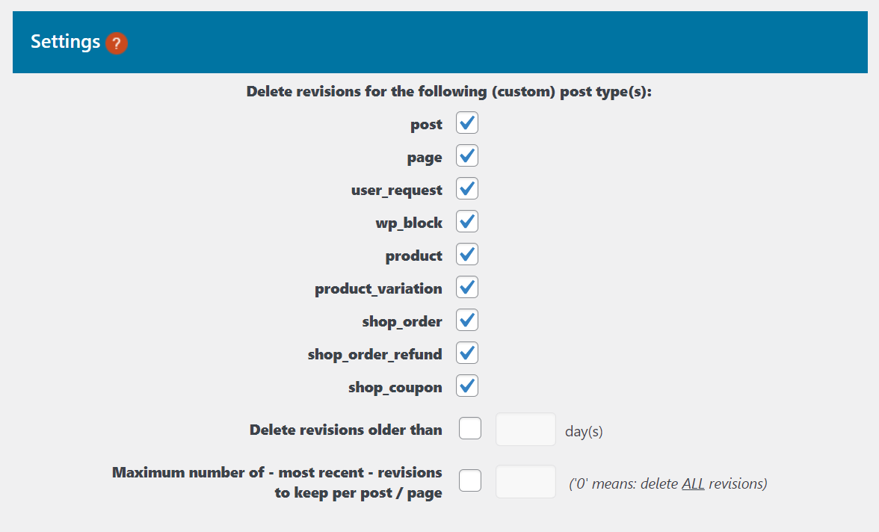This screenshot has height=532, width=879.
Task: Disable deletion for product_variation
Action: [x=466, y=287]
